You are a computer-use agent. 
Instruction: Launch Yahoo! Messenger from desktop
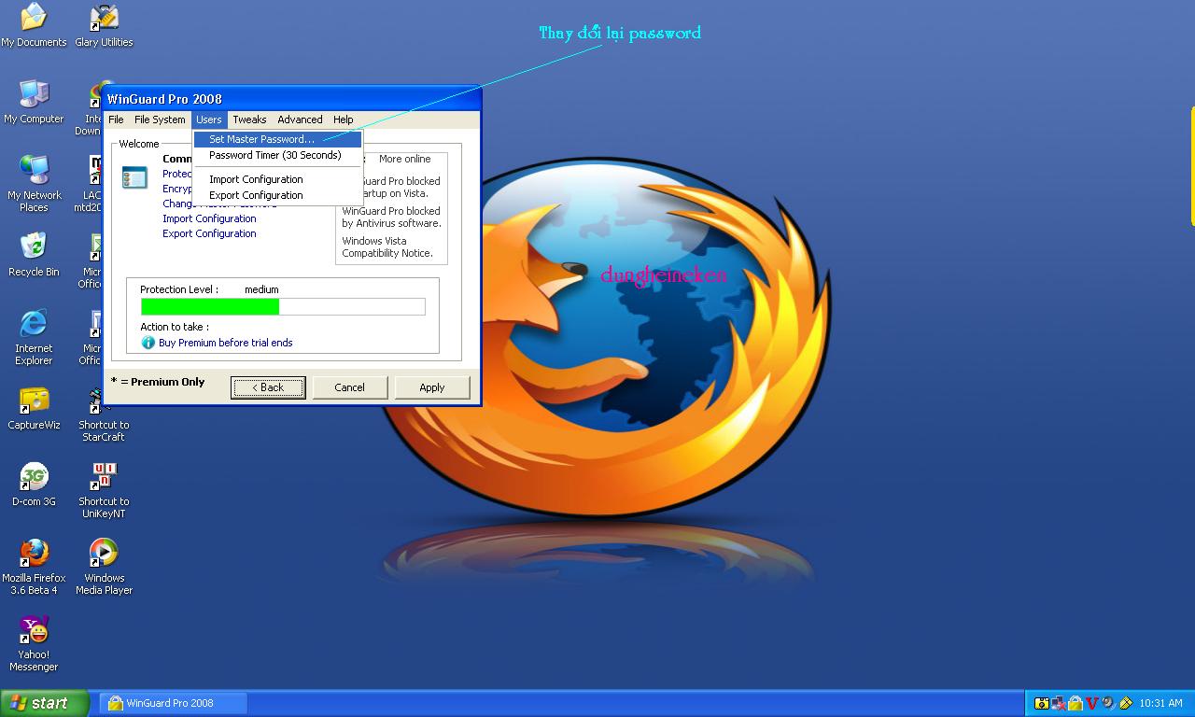pos(34,643)
